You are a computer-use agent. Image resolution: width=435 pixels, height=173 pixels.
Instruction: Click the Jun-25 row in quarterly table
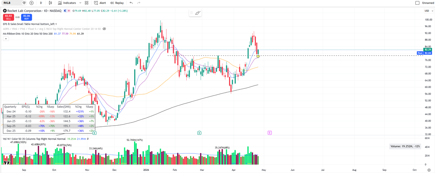point(49,121)
